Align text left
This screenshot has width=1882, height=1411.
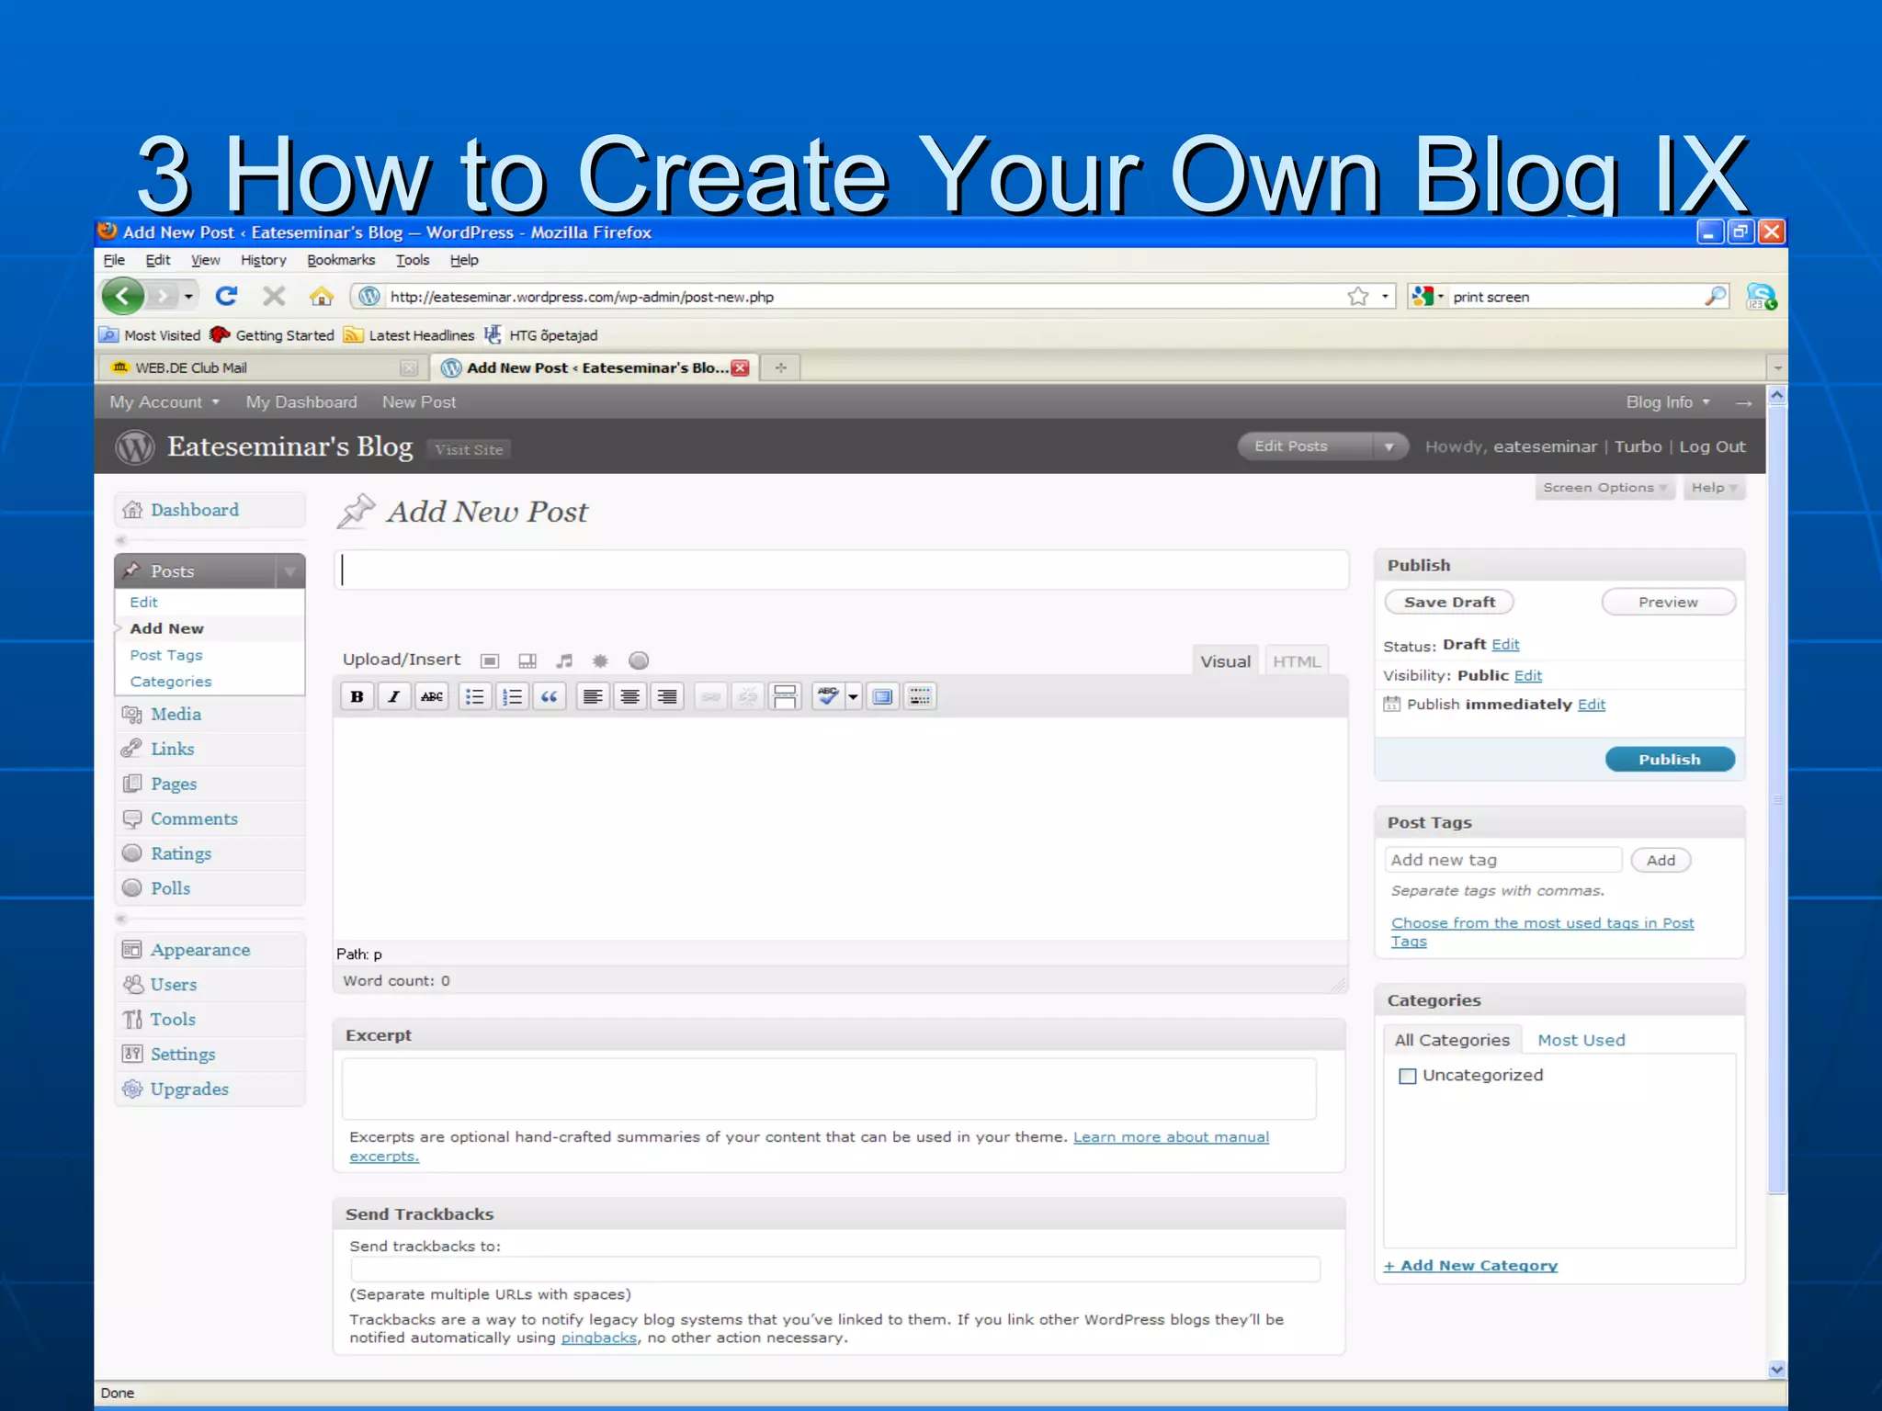[593, 696]
